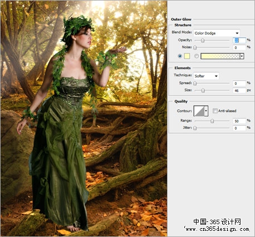255x237 pixels.
Task: Click the Spread percentage input field
Action: click(239, 83)
